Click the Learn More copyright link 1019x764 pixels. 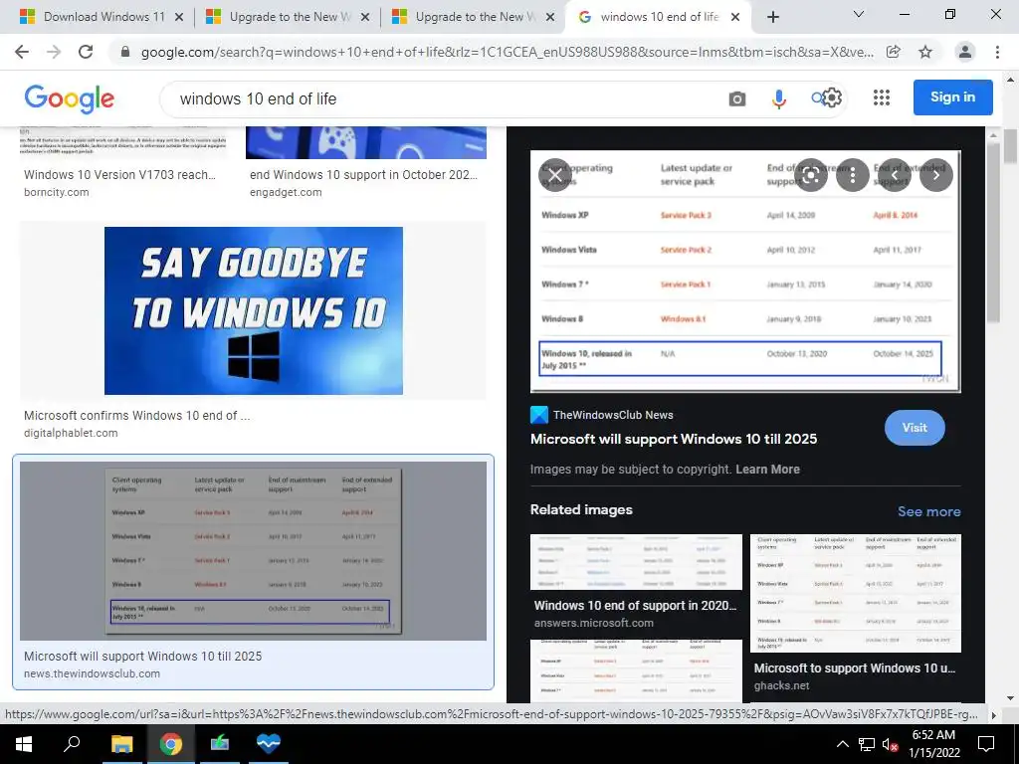tap(767, 470)
